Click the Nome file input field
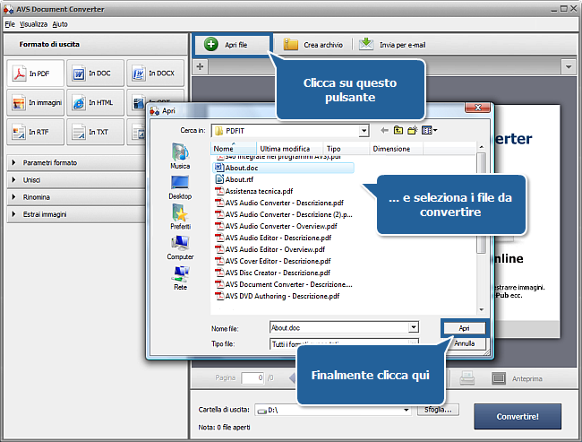The image size is (582, 442). pos(339,327)
